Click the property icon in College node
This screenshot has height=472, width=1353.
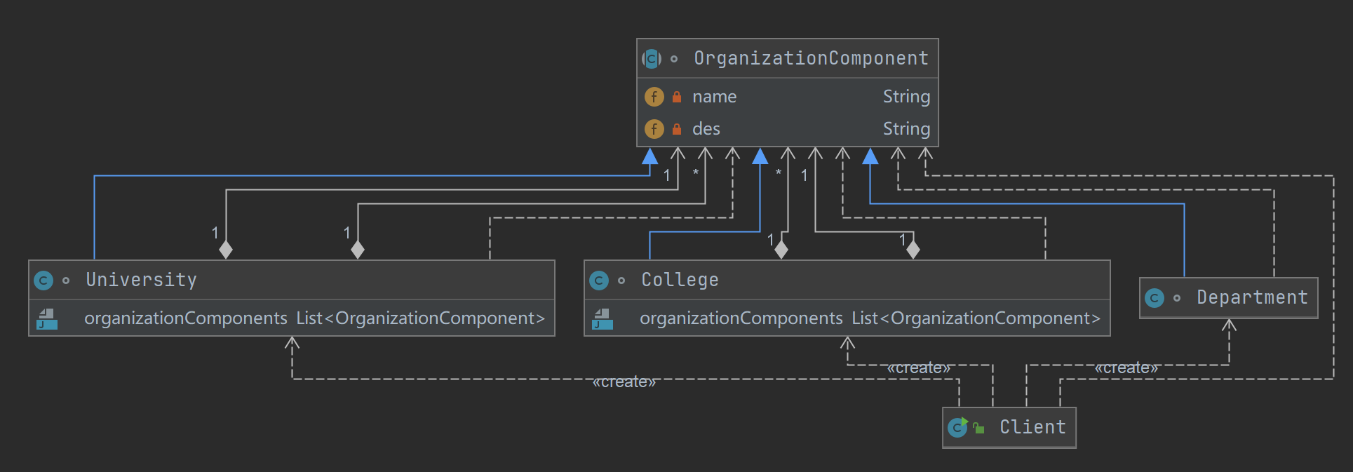pos(603,319)
